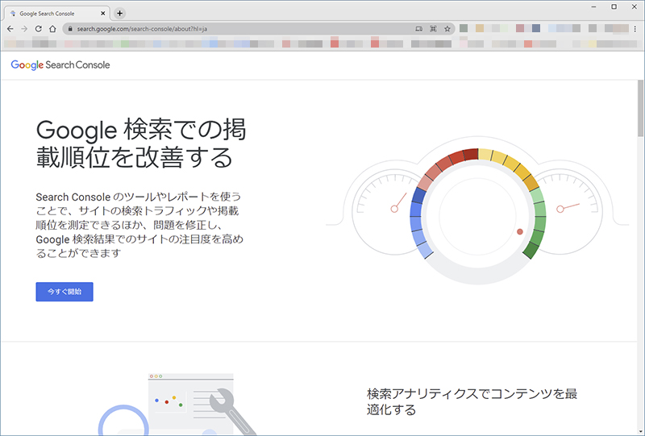Close the Chrome window
645x436 pixels.
click(x=635, y=6)
